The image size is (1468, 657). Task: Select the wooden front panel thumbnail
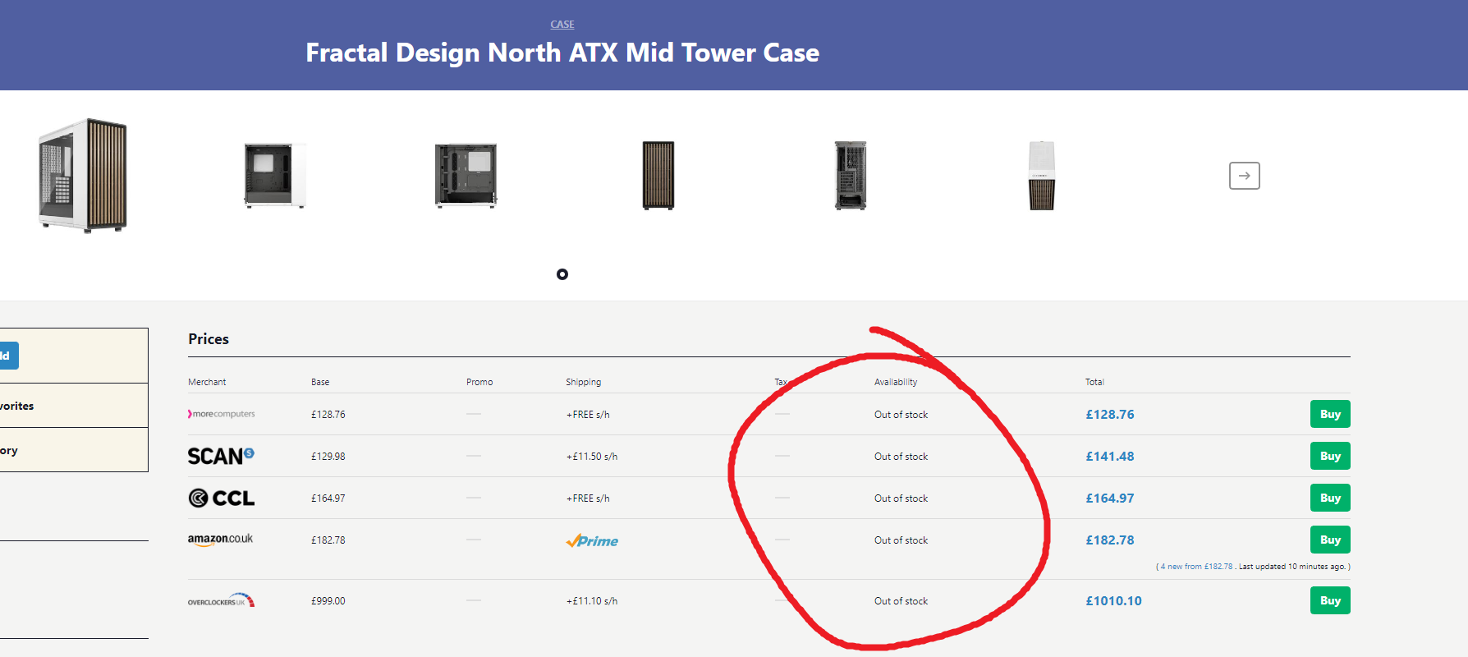658,176
